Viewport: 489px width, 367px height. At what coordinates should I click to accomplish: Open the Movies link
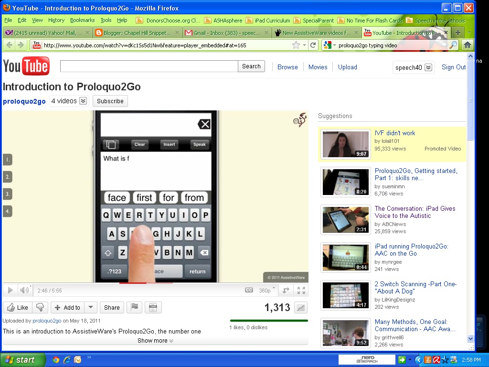pyautogui.click(x=318, y=67)
